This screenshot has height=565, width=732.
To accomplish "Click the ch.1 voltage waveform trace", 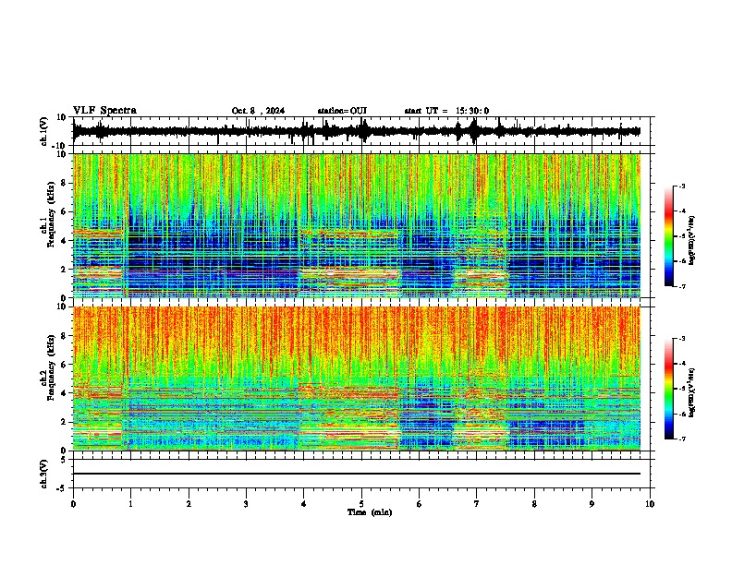I will pos(357,131).
